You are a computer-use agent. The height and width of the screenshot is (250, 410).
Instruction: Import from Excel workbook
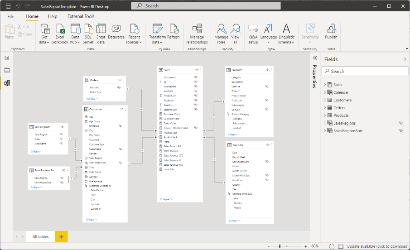point(60,34)
